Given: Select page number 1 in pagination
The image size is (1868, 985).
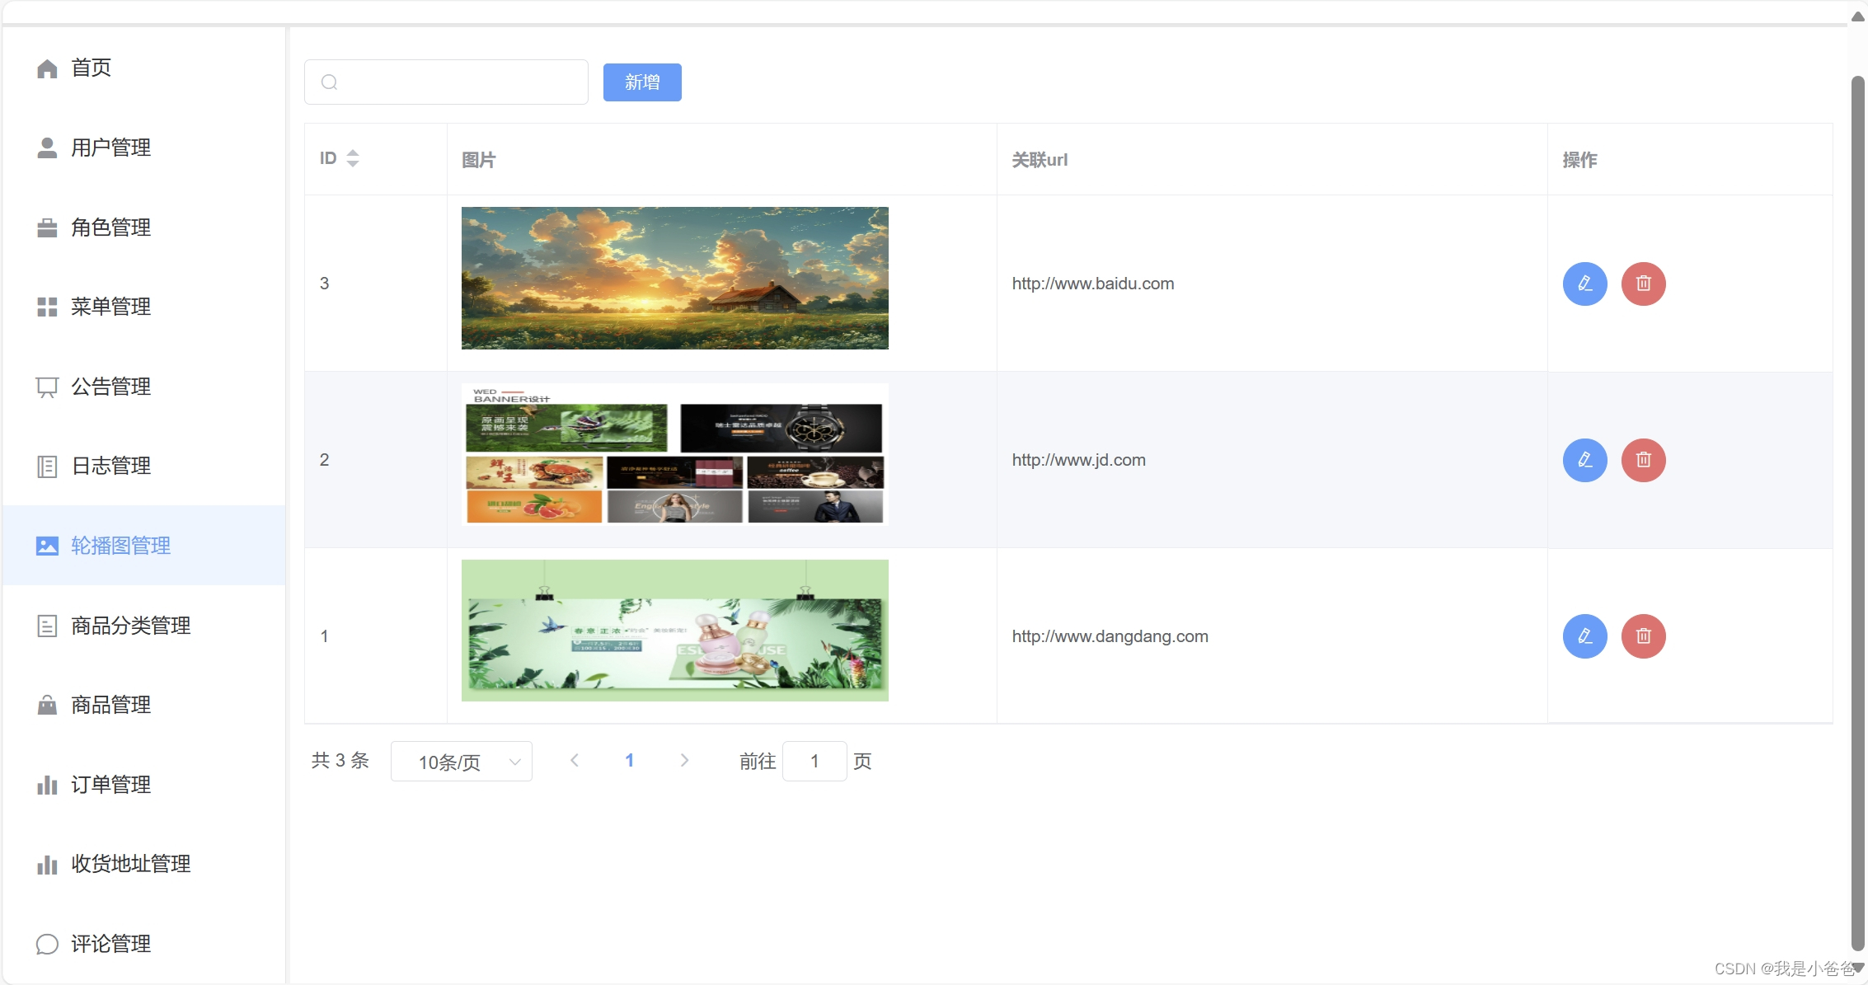Looking at the screenshot, I should [x=629, y=761].
